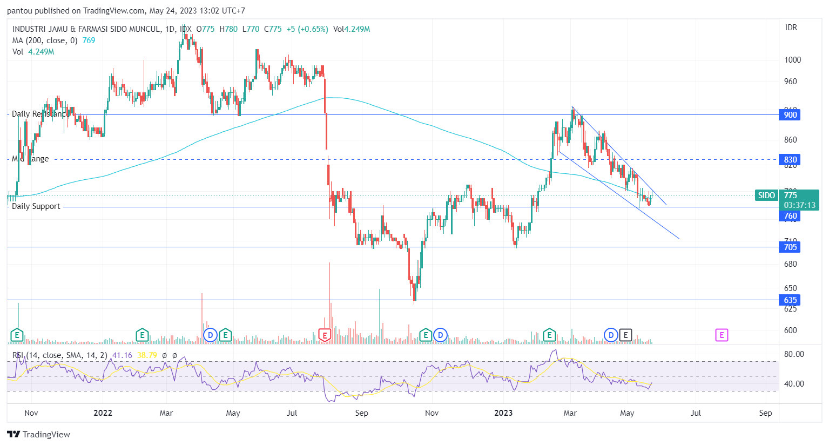Click the green earnings marker left of November 2022 dividend
This screenshot has height=446, width=829.
(x=426, y=335)
